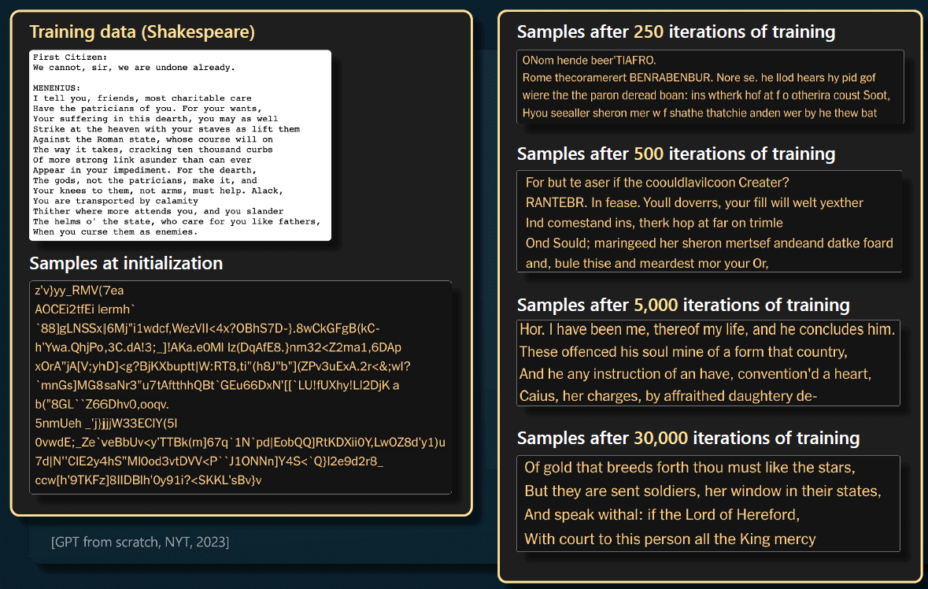Select the sample box starting 'ONom hende beer'
Viewport: 928px width, 589px height.
[710, 87]
